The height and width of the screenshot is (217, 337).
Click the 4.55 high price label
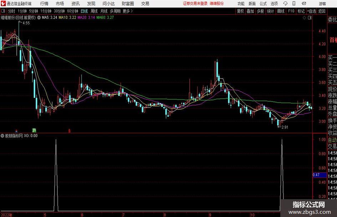[x=26, y=23]
